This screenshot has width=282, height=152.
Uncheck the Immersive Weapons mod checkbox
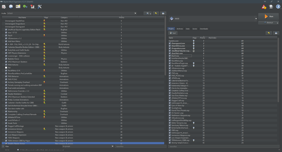pyautogui.click(x=6, y=132)
